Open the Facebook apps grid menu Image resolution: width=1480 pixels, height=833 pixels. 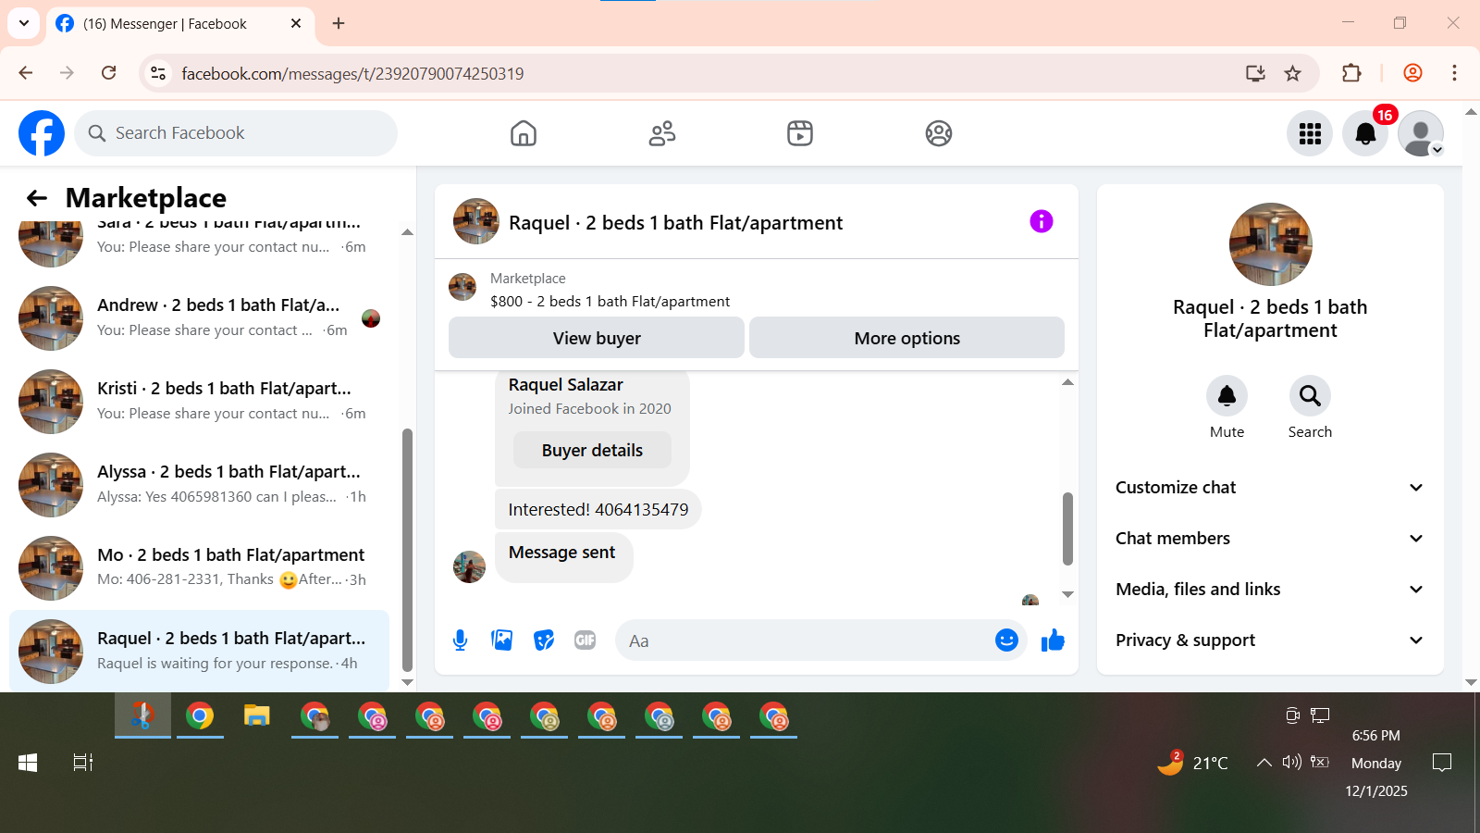tap(1310, 133)
